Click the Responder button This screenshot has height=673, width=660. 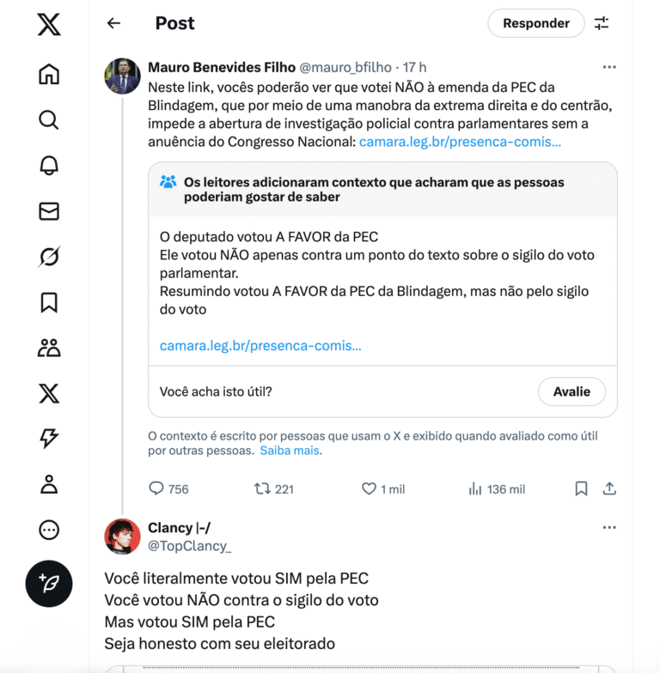pyautogui.click(x=536, y=23)
